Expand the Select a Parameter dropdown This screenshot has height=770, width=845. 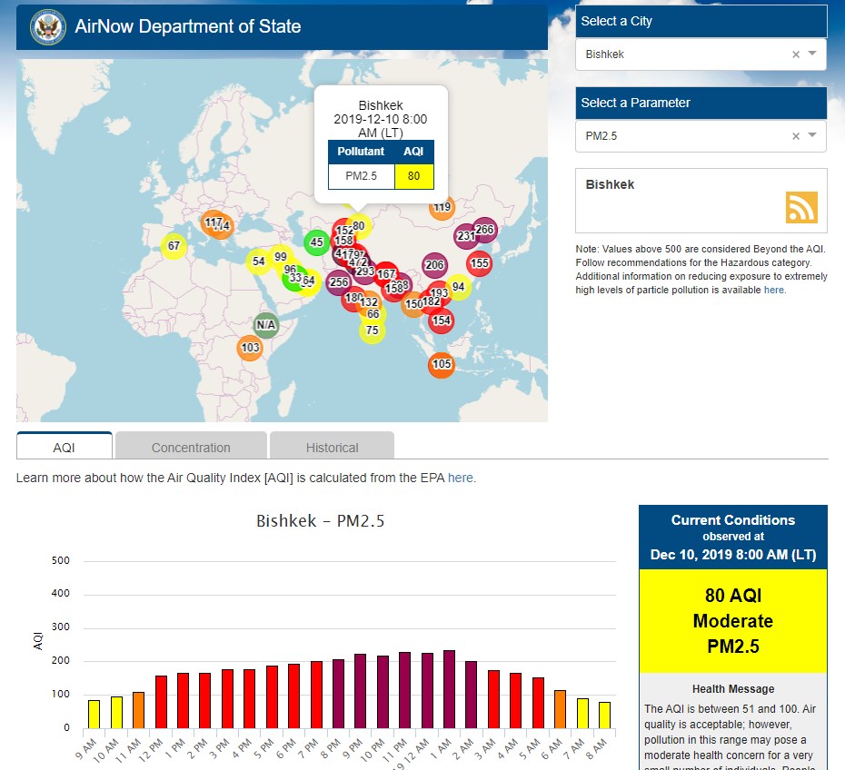click(812, 136)
